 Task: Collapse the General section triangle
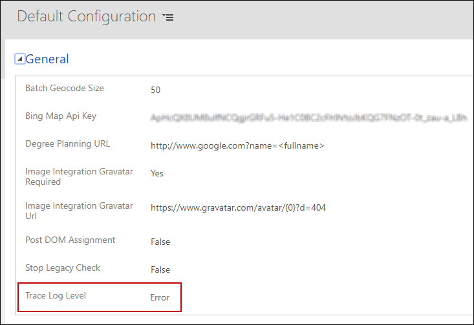[x=19, y=59]
